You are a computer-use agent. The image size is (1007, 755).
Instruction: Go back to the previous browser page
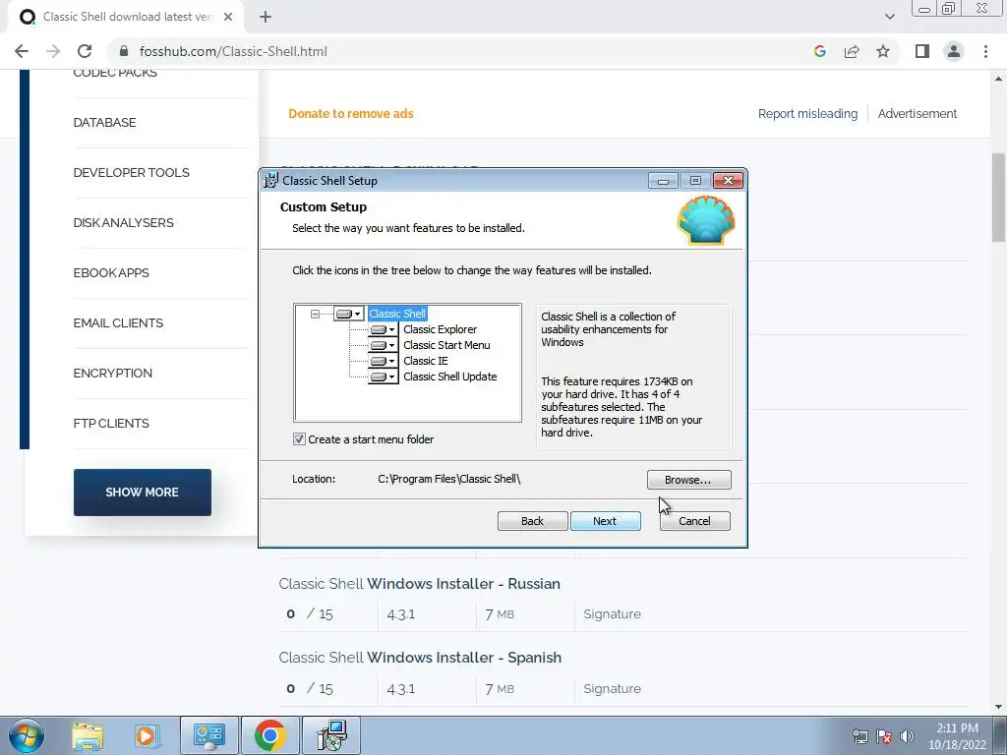22,51
